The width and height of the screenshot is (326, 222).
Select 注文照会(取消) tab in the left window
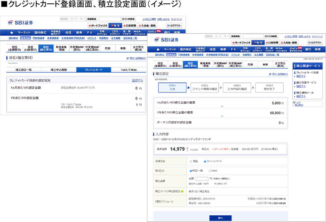138,48
